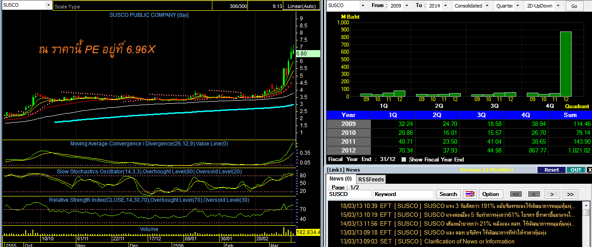Click the Relative Strength Index title

(149, 200)
